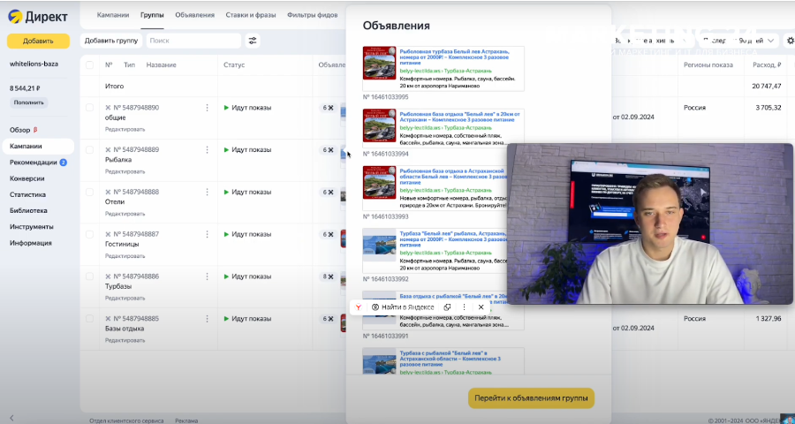
Task: Open the three-dot menu for group Базы отдыха
Action: coord(207,319)
